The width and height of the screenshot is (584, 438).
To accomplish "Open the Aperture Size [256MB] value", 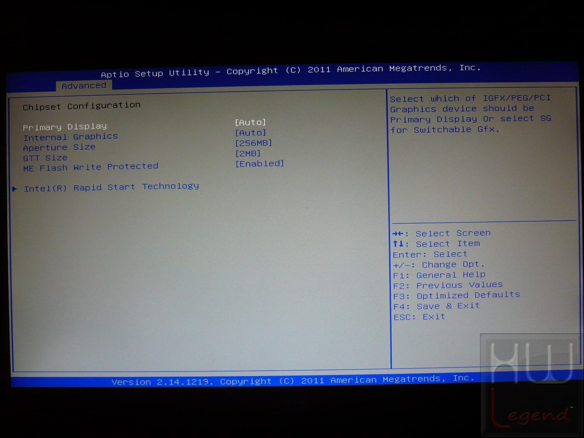I will [x=253, y=143].
